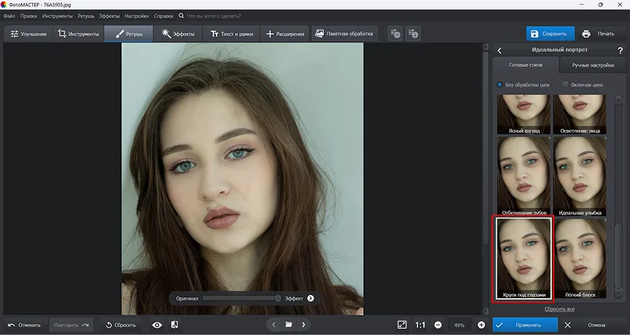The height and width of the screenshot is (335, 630).
Task: Open the Расширения tab
Action: pyautogui.click(x=285, y=34)
